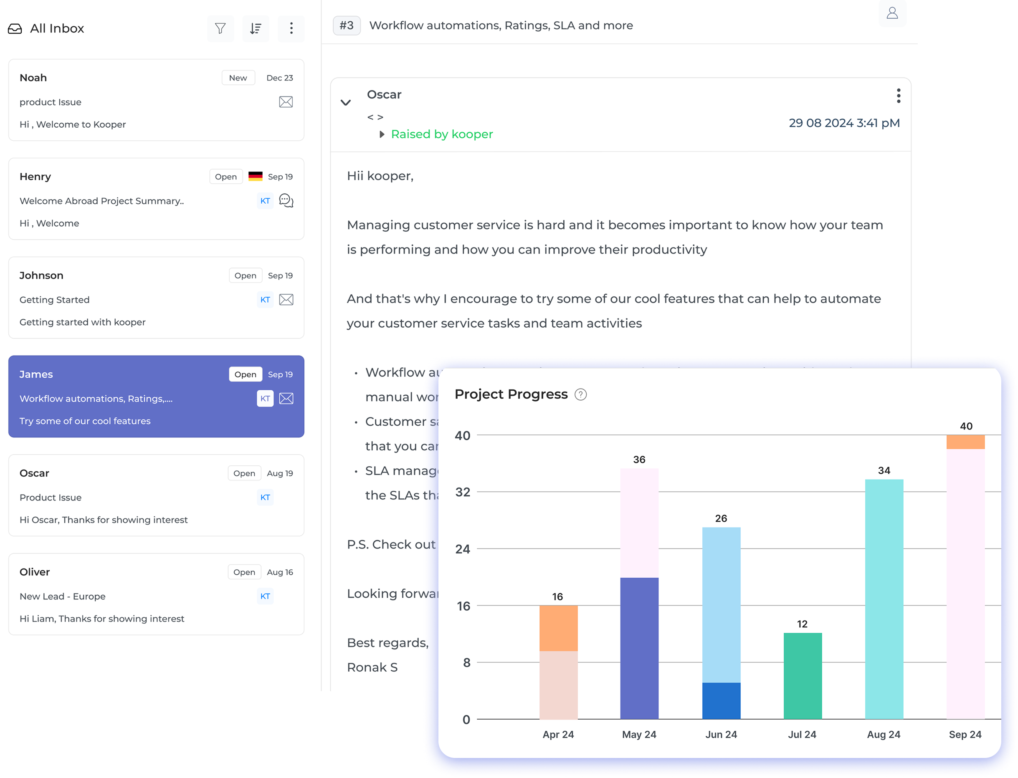Click the New status badge on Noah

pos(238,78)
